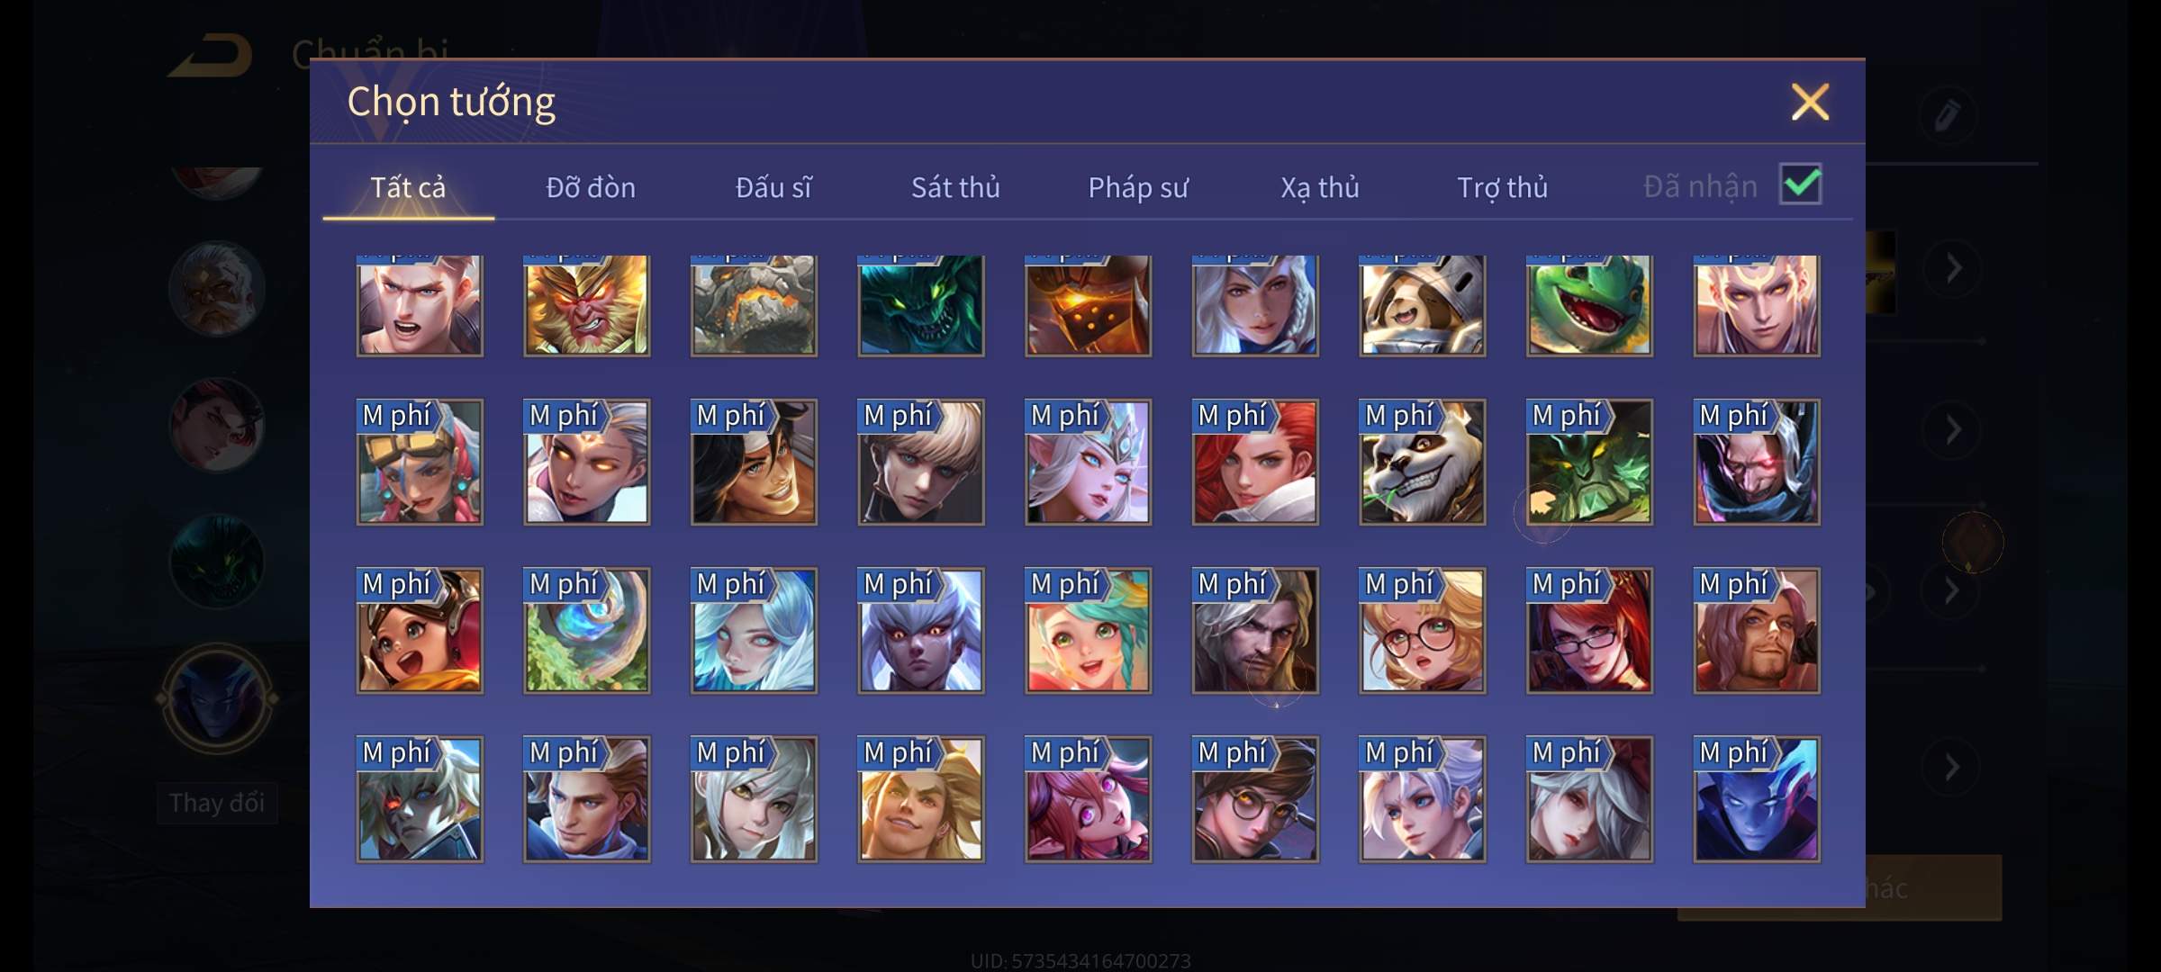The height and width of the screenshot is (972, 2161).
Task: Select the blue-skinned dark hero in bottom row
Action: 1756,799
